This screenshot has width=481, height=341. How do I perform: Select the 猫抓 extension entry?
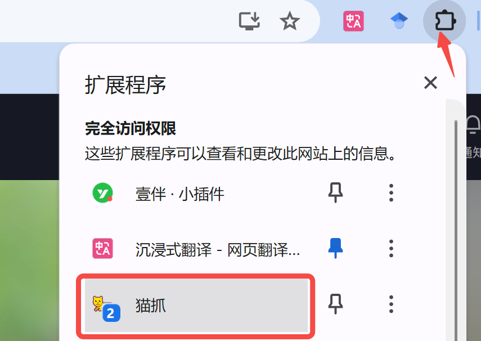196,306
